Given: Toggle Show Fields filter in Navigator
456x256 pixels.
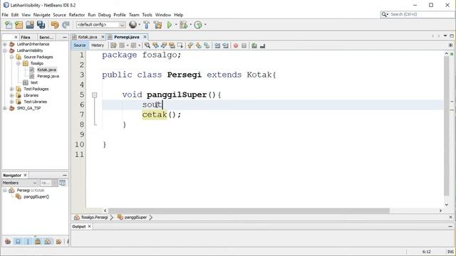Looking at the screenshot, I should point(18,242).
